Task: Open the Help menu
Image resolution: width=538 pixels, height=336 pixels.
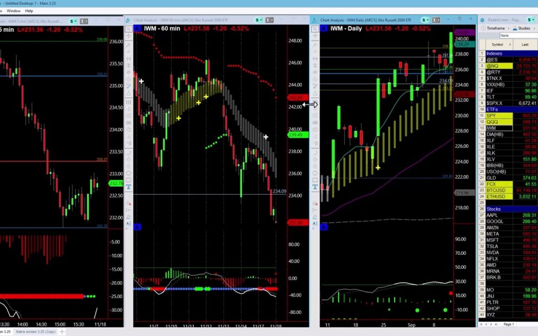Action: (29, 10)
